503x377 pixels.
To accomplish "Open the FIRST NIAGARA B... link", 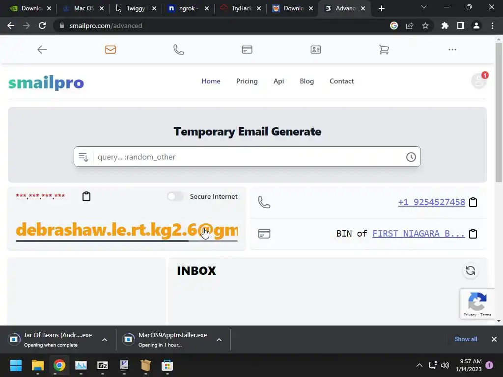I will (x=419, y=234).
